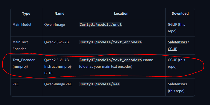The width and height of the screenshot is (210, 105).
Task: Select the Main Text Encoder type cell
Action: point(20,45)
